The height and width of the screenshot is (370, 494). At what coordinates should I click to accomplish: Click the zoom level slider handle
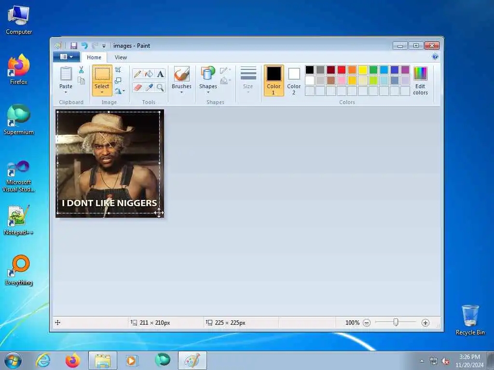(x=396, y=322)
